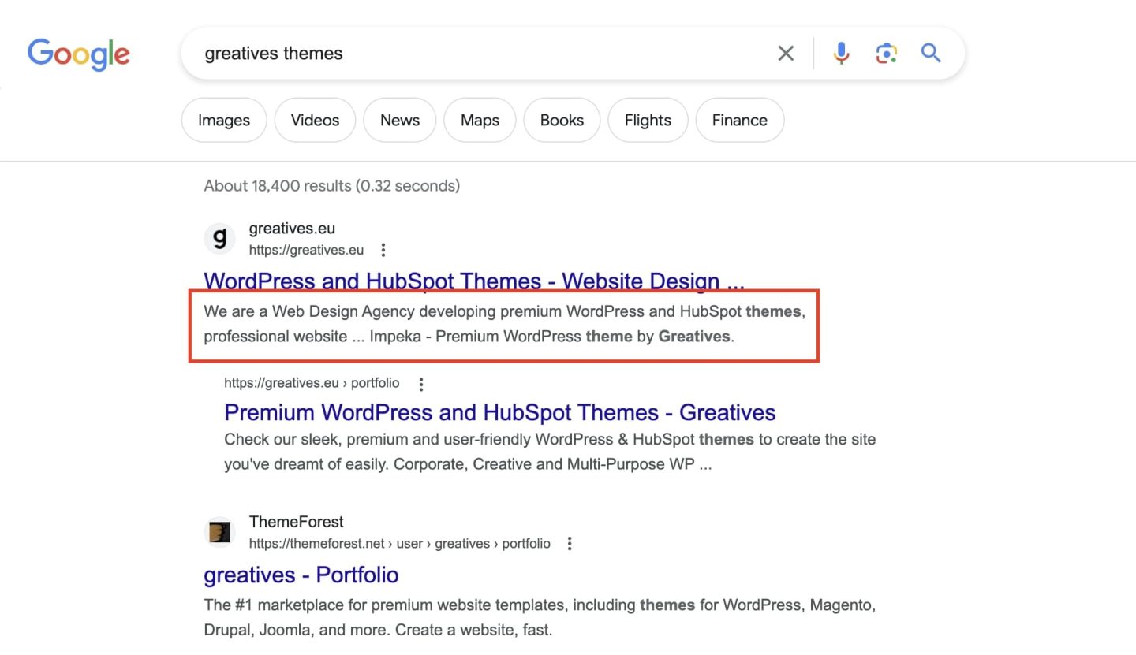1136x655 pixels.
Task: Click the greatives.eu site favicon
Action: tap(219, 238)
